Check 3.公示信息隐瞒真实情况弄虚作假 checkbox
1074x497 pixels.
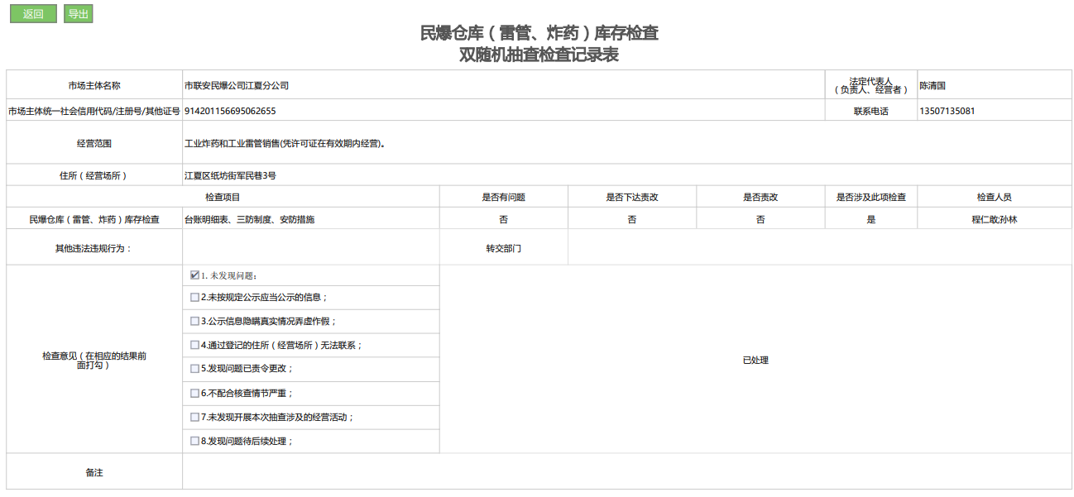coord(194,322)
